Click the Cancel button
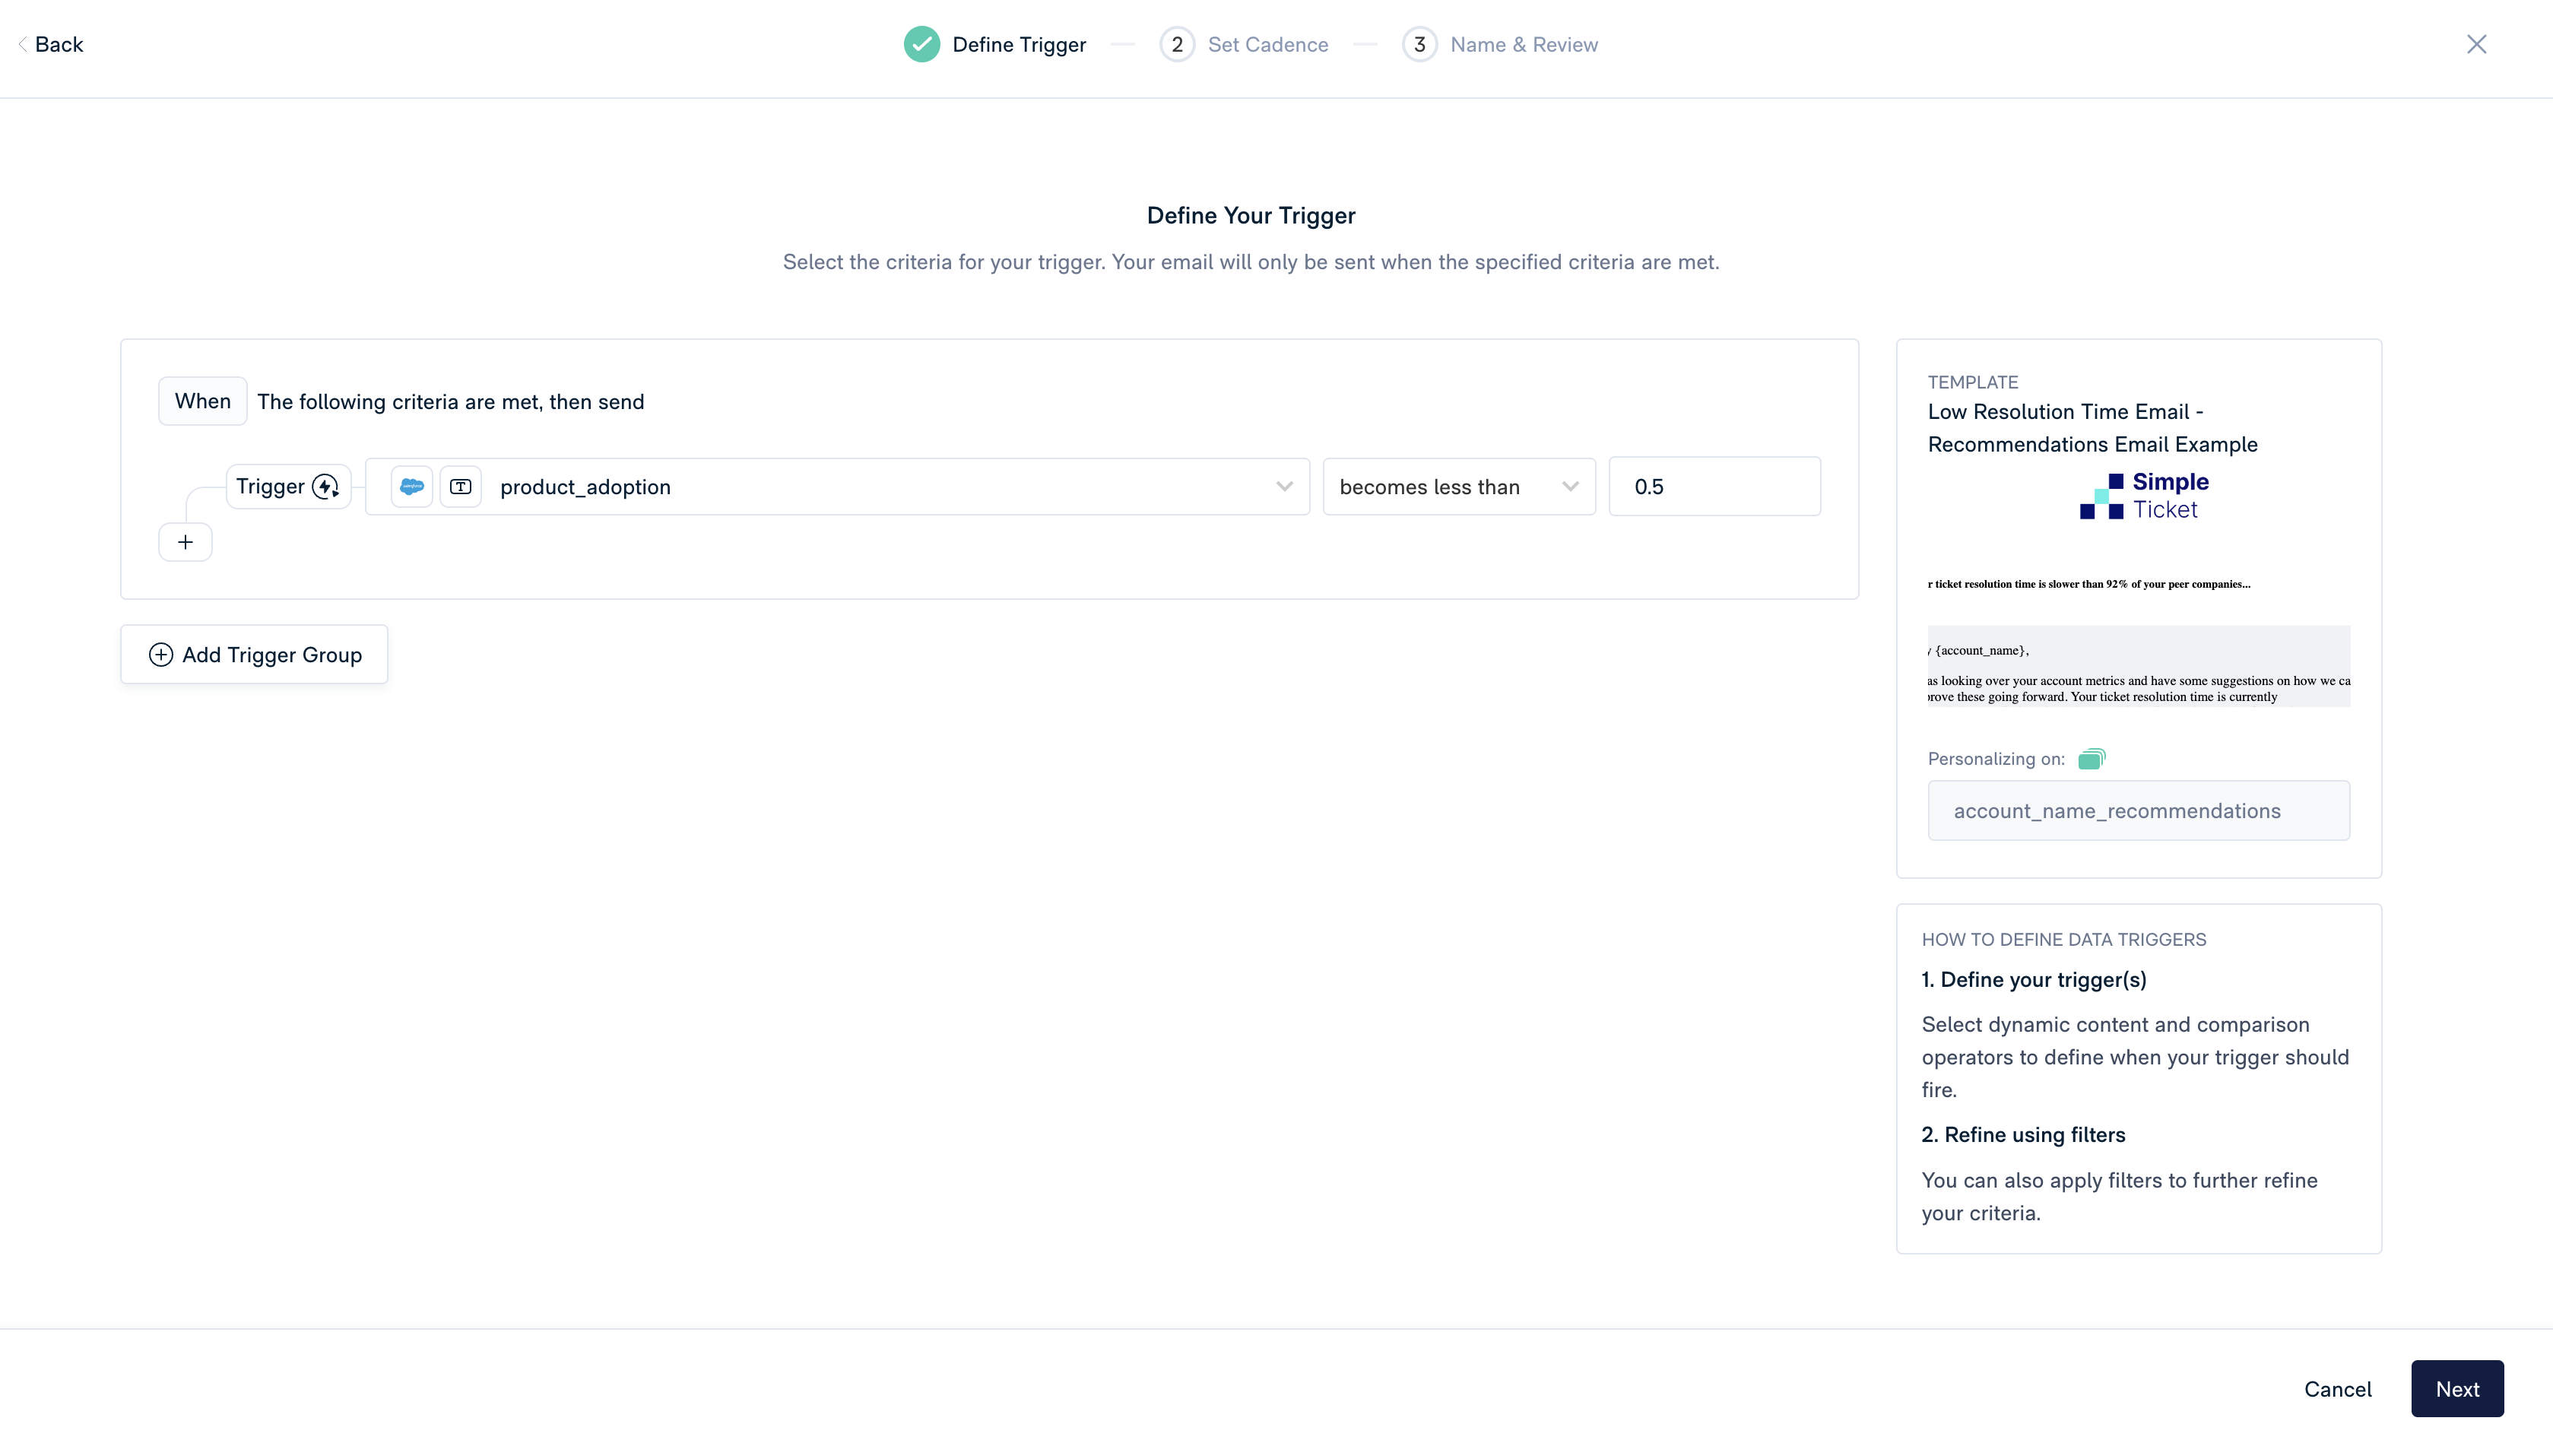The width and height of the screenshot is (2553, 1440). tap(2337, 1390)
